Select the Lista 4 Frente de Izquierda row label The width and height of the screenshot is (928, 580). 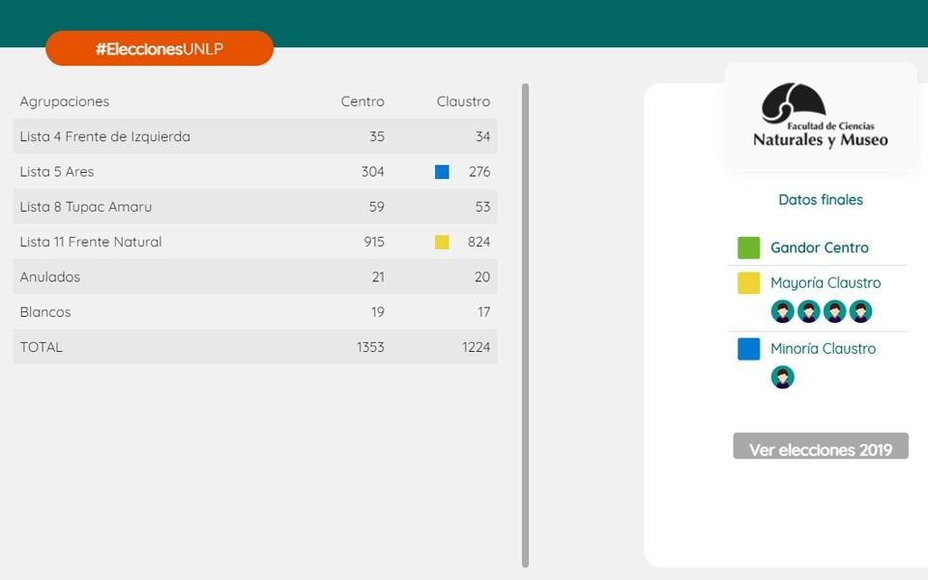(x=104, y=136)
